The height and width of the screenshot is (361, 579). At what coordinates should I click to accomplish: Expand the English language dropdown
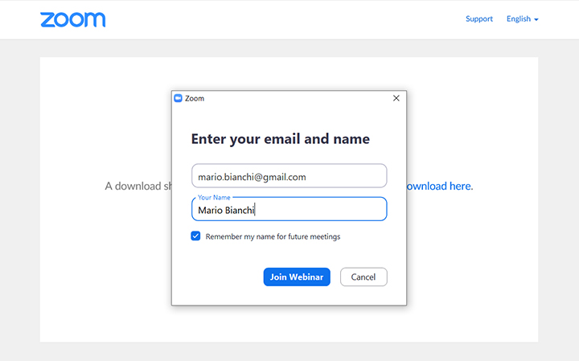click(522, 18)
